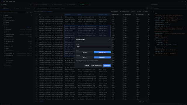Click the Fit columns toolbar button
Viewport: 187px width, 105px height.
point(114,12)
